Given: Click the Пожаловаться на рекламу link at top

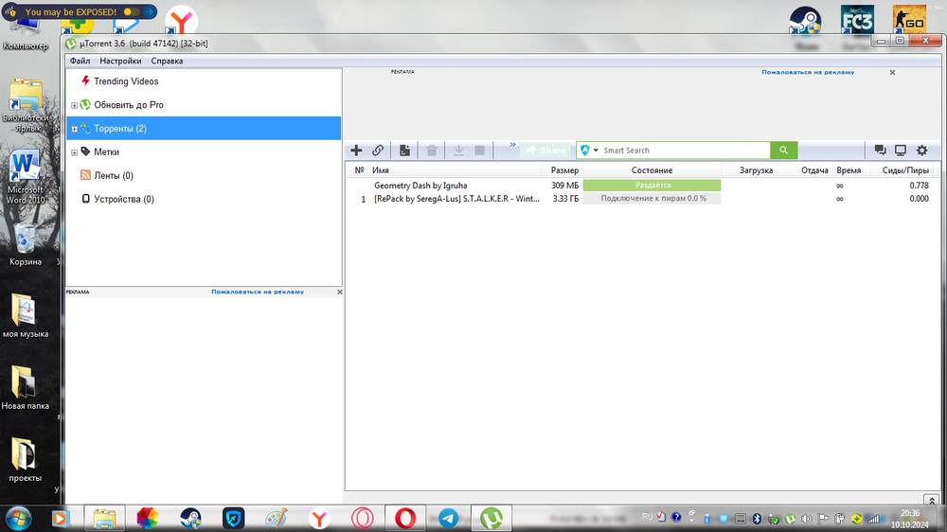Looking at the screenshot, I should (808, 72).
